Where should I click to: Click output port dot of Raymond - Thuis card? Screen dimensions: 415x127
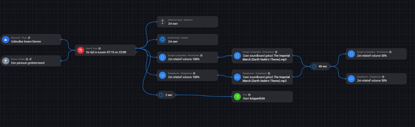coord(61,40)
